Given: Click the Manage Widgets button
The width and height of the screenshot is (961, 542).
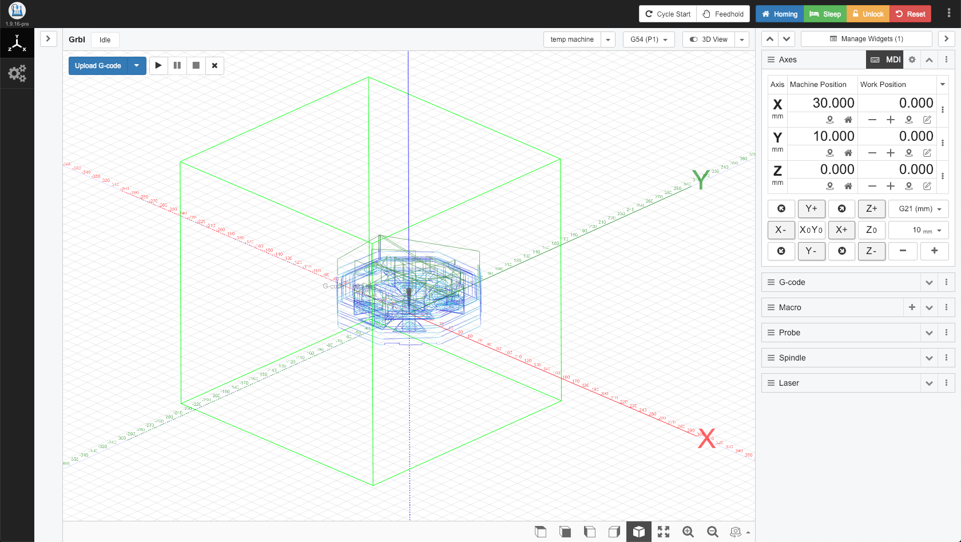Looking at the screenshot, I should 866,39.
